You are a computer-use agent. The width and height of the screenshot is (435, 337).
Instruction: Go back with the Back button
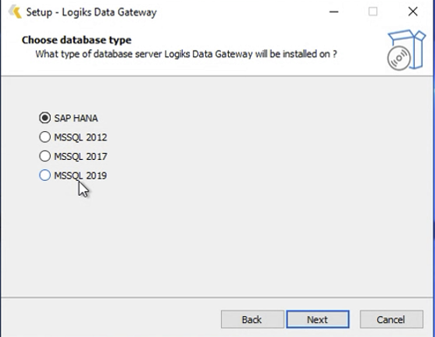tap(252, 319)
